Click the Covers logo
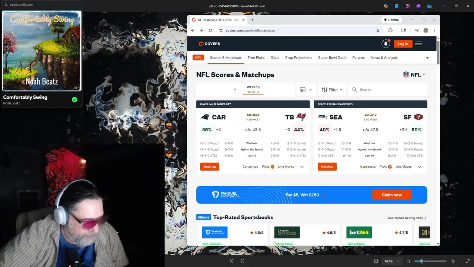The height and width of the screenshot is (267, 474). [x=209, y=43]
